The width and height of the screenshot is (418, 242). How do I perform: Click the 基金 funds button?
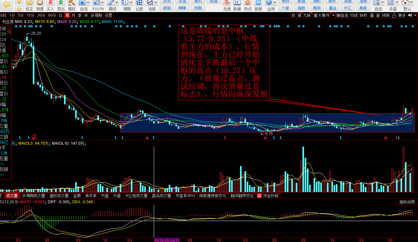click(332, 8)
